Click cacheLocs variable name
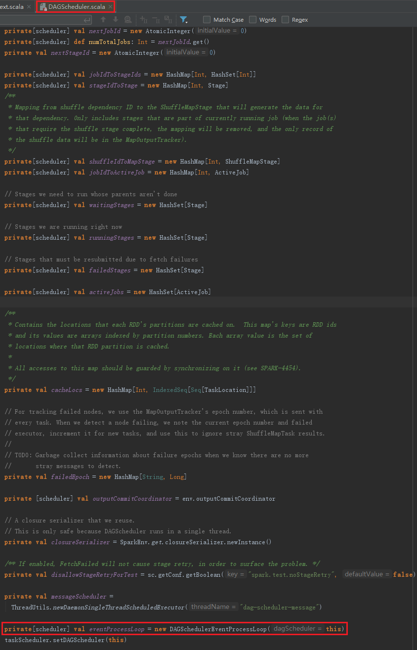417x650 pixels. click(x=67, y=390)
